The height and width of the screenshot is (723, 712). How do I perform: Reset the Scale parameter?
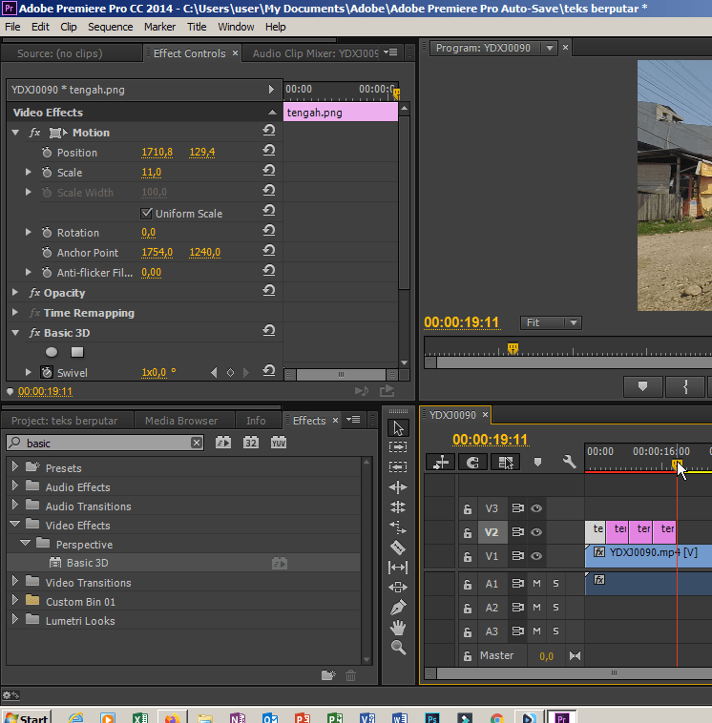pyautogui.click(x=269, y=171)
